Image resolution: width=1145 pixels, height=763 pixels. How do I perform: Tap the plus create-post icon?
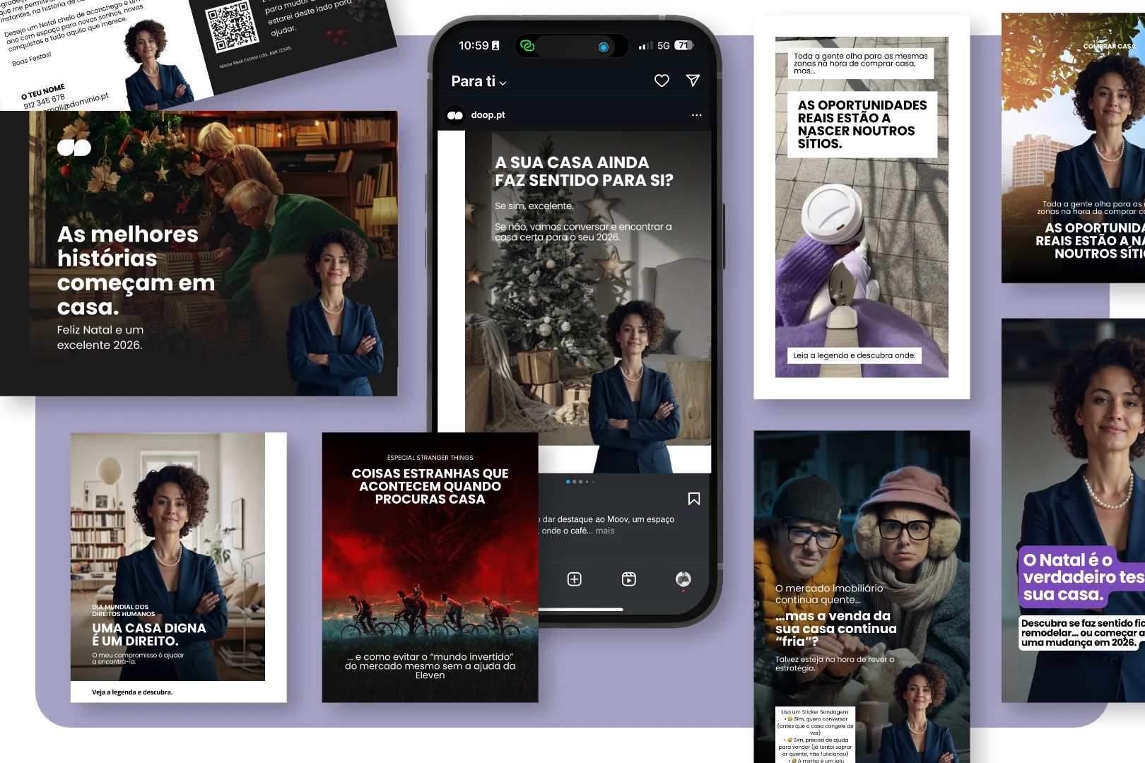coord(575,579)
